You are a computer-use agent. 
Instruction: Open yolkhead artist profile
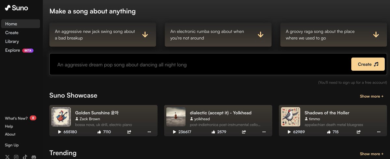point(202,119)
